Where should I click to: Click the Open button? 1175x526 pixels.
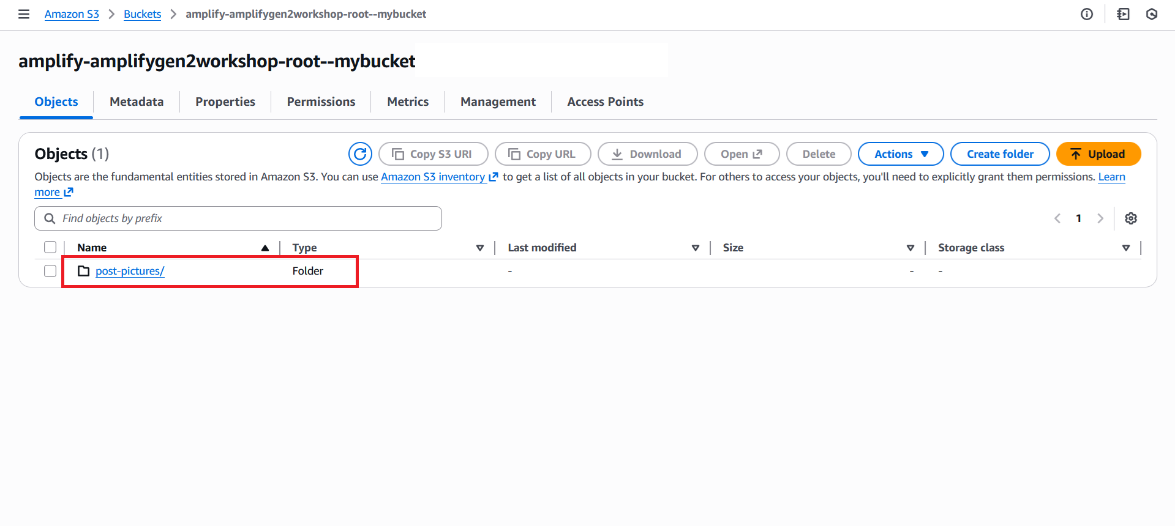tap(742, 154)
